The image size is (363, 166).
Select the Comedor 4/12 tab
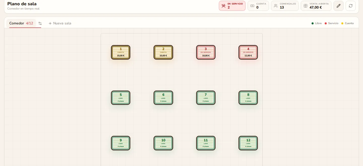(x=21, y=23)
